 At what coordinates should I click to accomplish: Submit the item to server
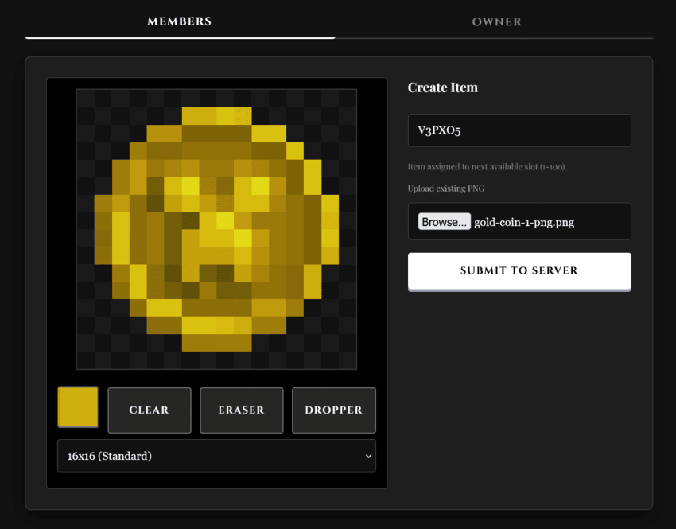[519, 270]
